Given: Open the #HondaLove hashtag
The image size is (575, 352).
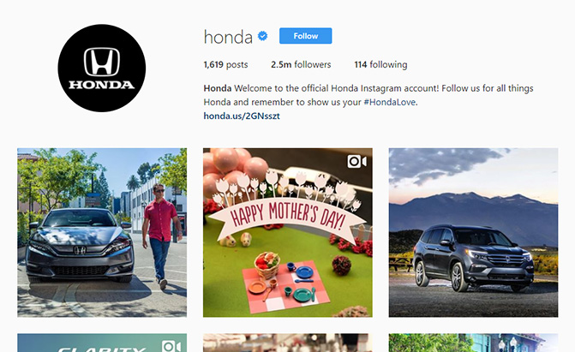Looking at the screenshot, I should point(389,102).
